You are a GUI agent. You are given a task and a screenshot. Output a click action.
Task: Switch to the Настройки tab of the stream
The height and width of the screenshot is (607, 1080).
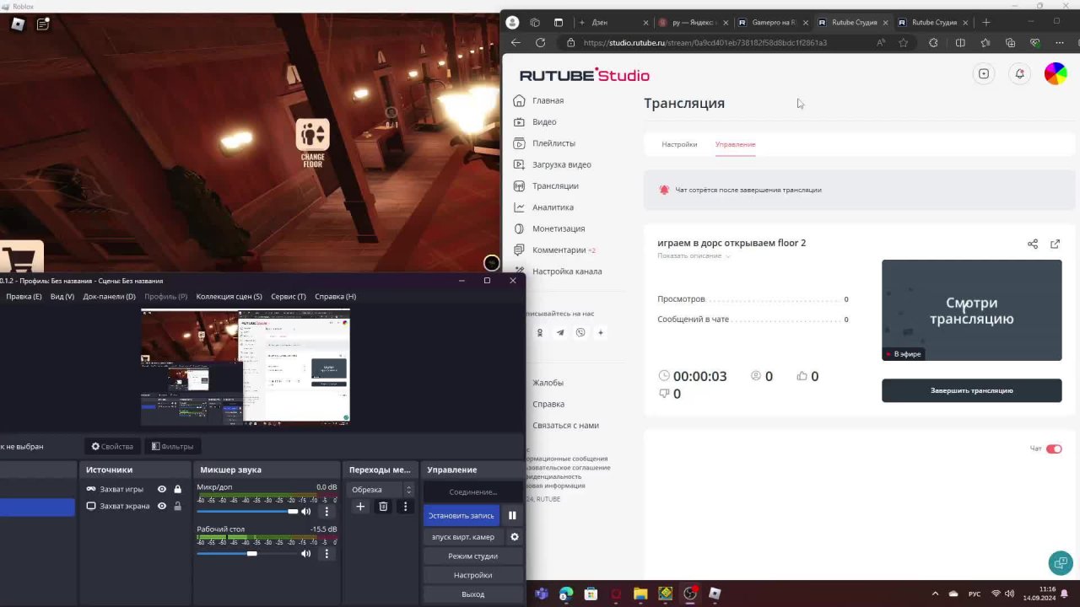[679, 144]
